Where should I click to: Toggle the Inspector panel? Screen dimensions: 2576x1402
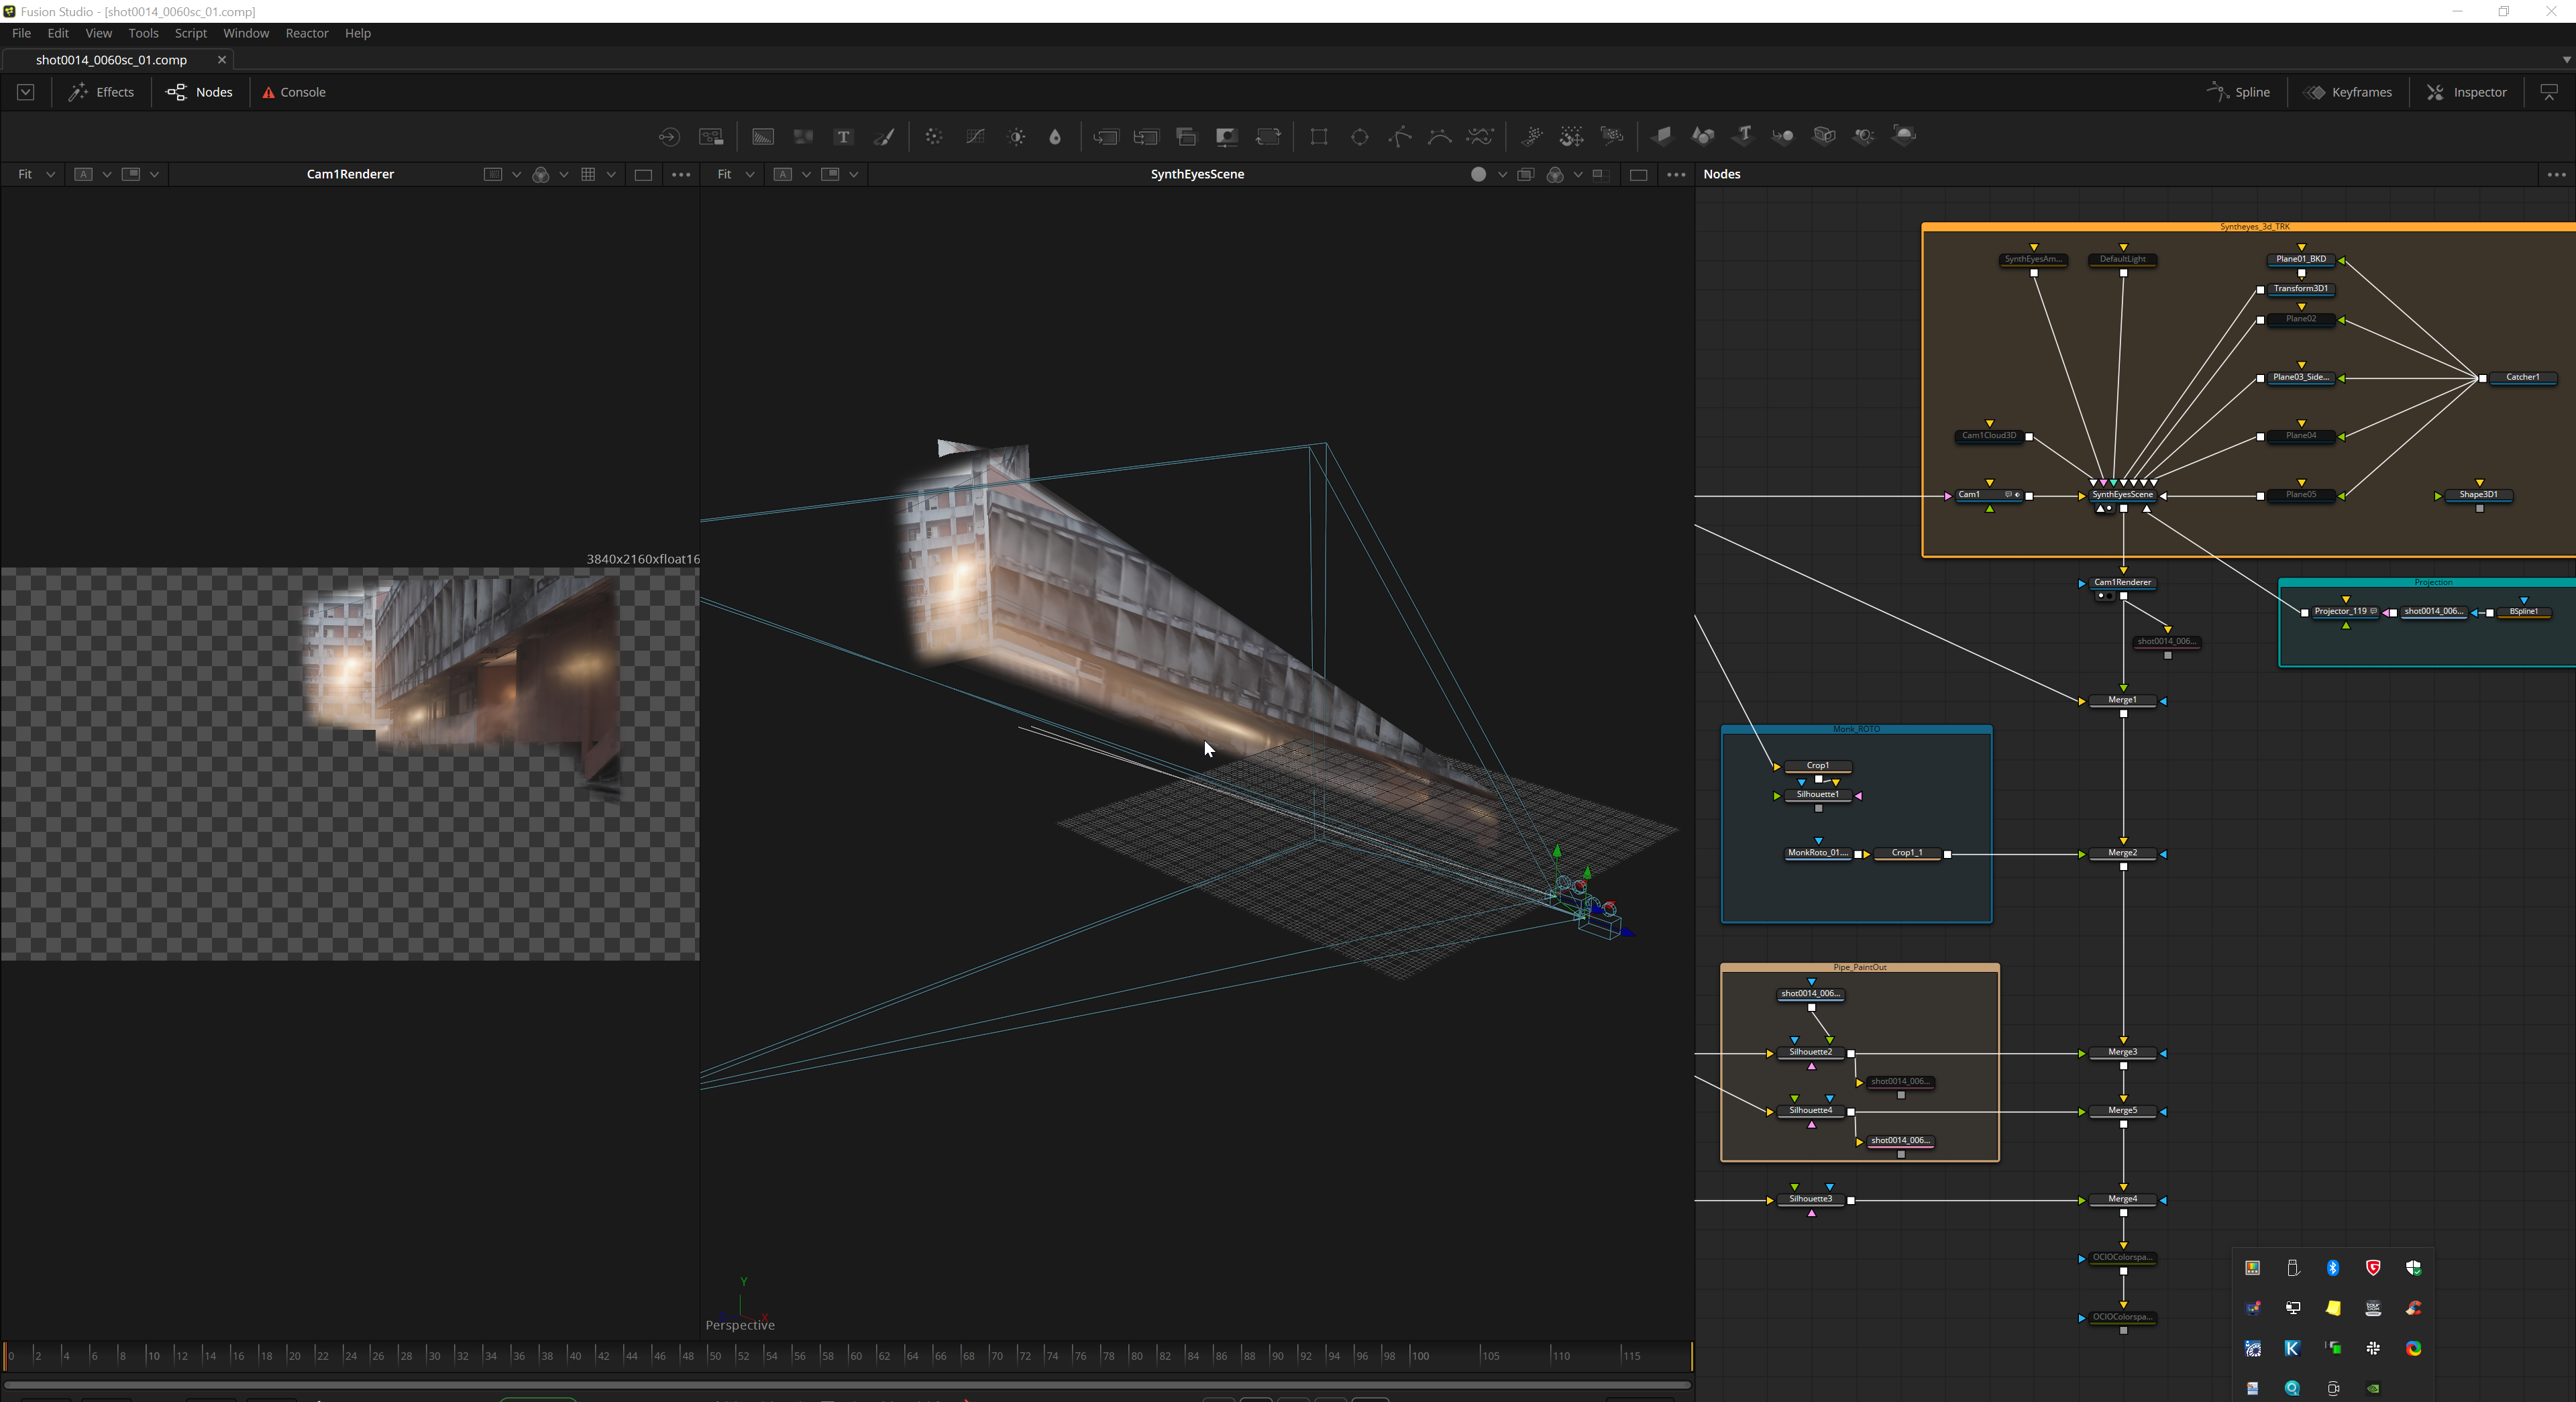2467,92
